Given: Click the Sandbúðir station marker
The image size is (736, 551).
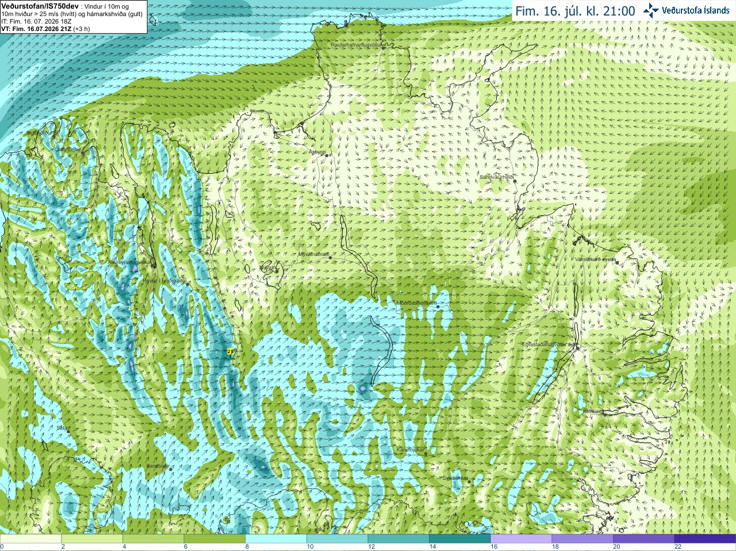Looking at the screenshot, I should [171, 469].
